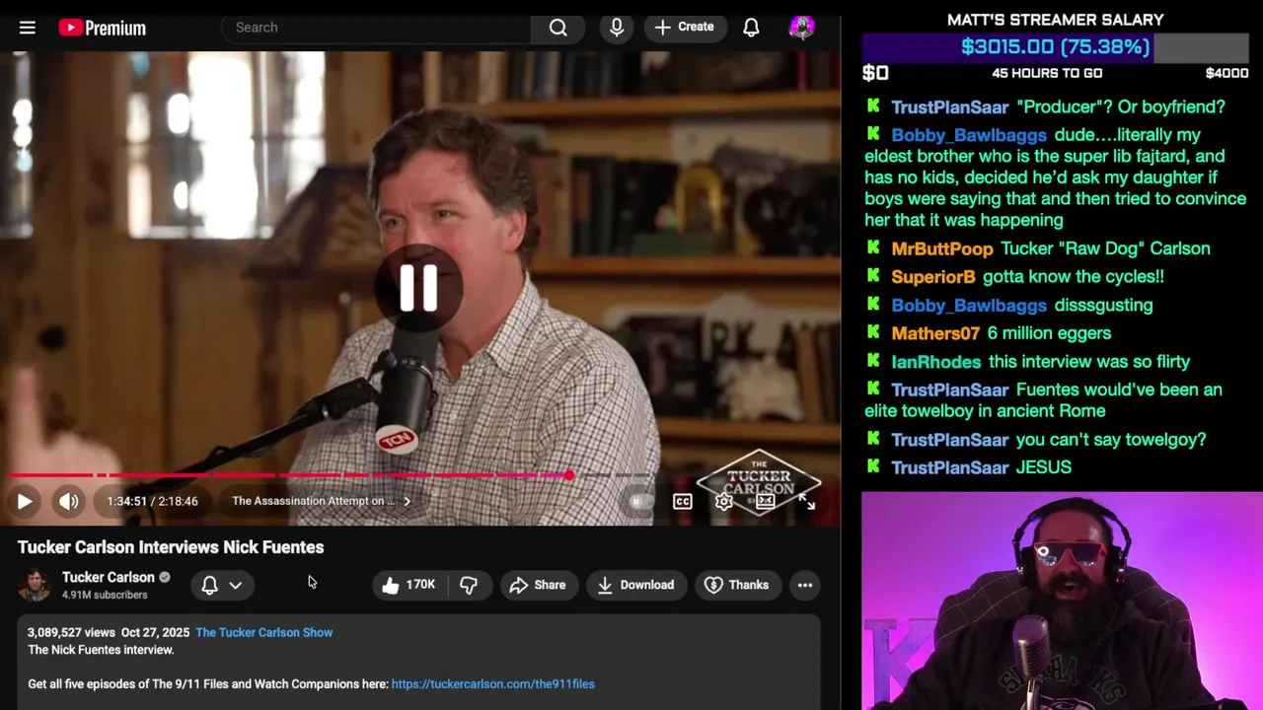
Task: Click the video title text
Action: [x=171, y=547]
